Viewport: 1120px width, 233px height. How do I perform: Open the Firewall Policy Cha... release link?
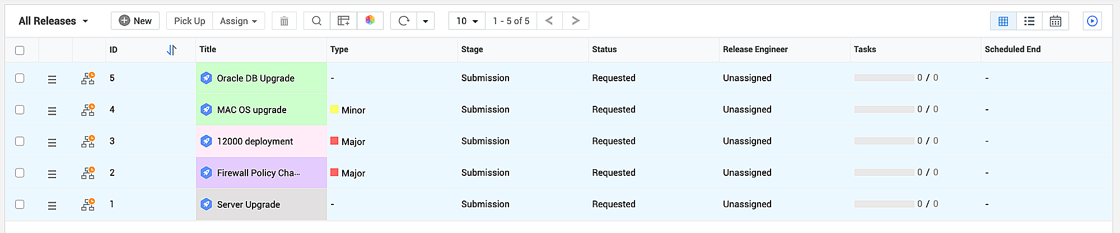point(258,173)
